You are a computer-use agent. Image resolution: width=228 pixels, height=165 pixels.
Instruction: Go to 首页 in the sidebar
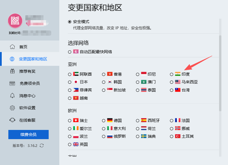tap(23, 47)
